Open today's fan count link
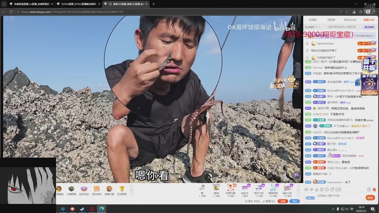This screenshot has width=379, height=213. (364, 36)
